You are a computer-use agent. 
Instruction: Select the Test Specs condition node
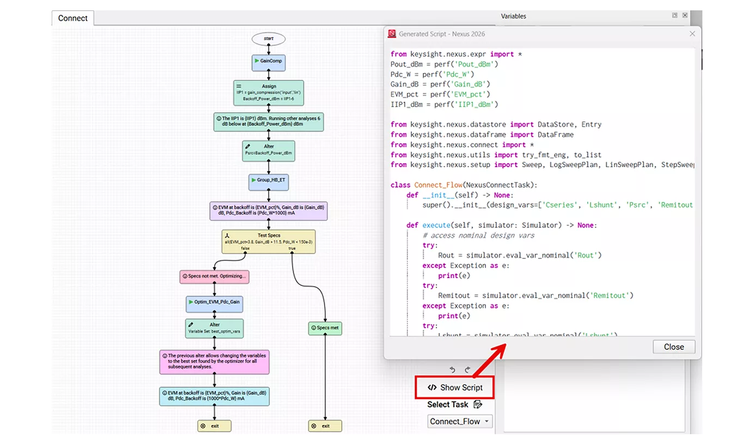[x=269, y=241]
